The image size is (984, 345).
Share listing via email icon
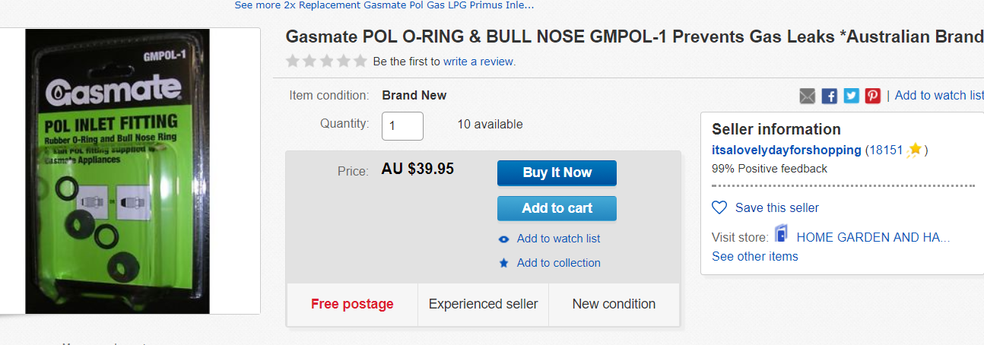coord(808,96)
